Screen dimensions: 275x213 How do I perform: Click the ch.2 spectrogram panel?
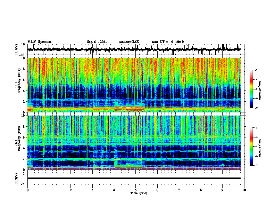point(134,143)
